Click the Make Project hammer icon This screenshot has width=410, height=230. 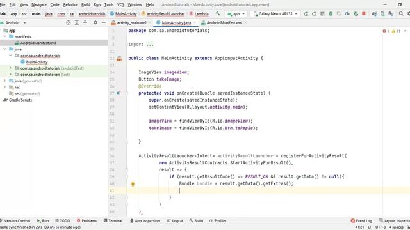coord(218,14)
